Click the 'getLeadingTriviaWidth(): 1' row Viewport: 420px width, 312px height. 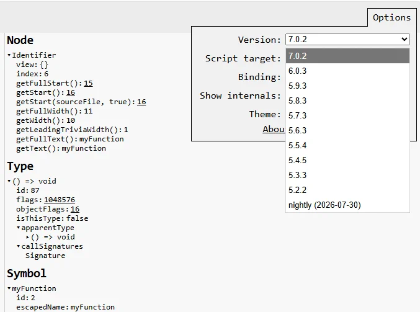[72, 130]
